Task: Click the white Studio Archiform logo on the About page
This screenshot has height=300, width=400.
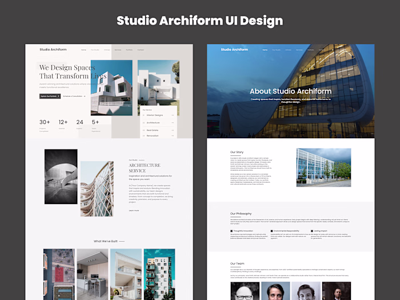Action: 234,50
